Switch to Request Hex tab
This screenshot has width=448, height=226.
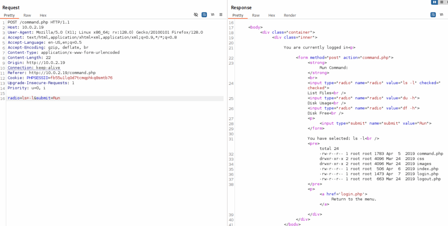point(43,15)
